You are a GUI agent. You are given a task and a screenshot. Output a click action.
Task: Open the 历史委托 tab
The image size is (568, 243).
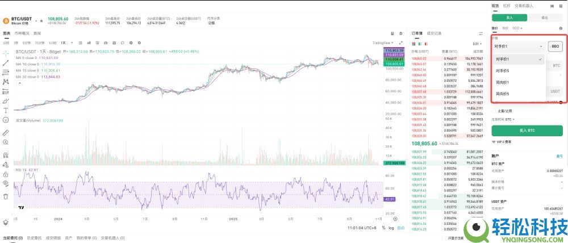pos(34,238)
